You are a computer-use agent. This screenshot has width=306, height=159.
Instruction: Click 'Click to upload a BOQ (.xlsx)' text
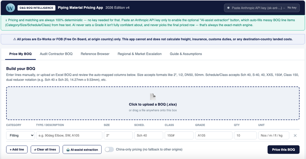[153, 105]
